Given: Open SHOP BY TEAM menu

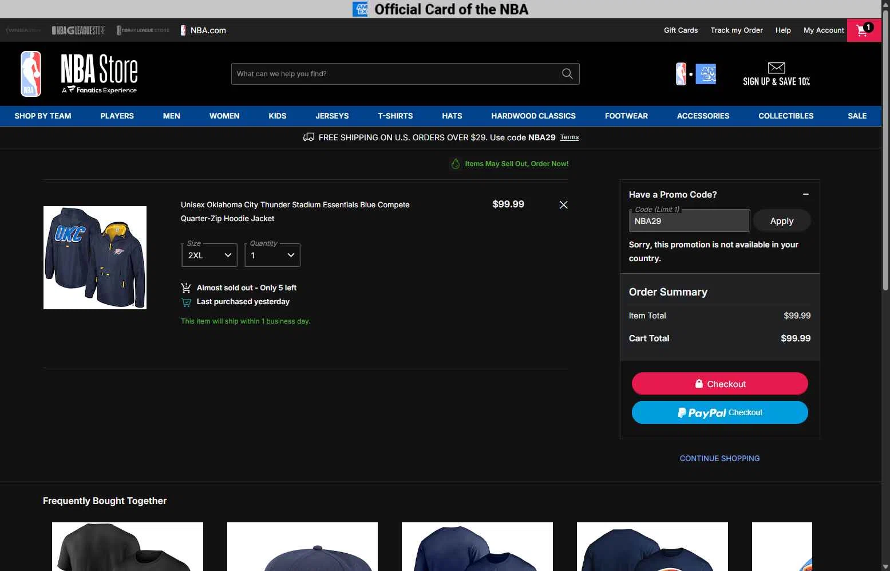Looking at the screenshot, I should pos(43,116).
